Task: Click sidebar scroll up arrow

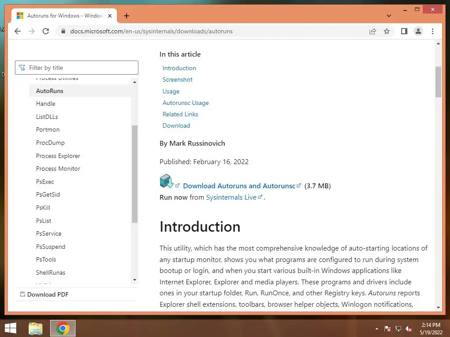Action: pyautogui.click(x=134, y=82)
